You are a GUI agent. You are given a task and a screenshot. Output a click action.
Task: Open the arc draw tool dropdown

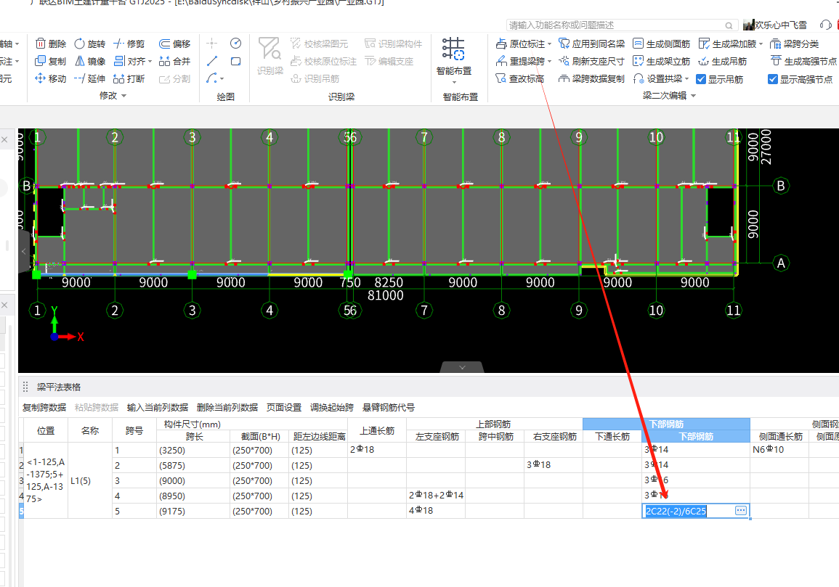(x=222, y=79)
